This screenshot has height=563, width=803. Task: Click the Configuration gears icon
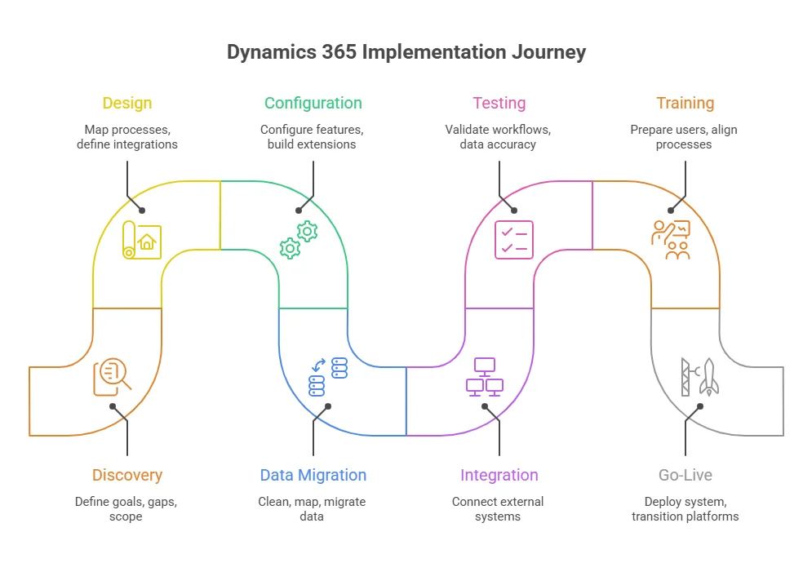coord(299,240)
